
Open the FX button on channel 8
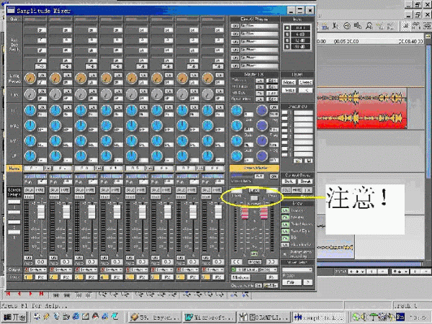click(x=217, y=277)
